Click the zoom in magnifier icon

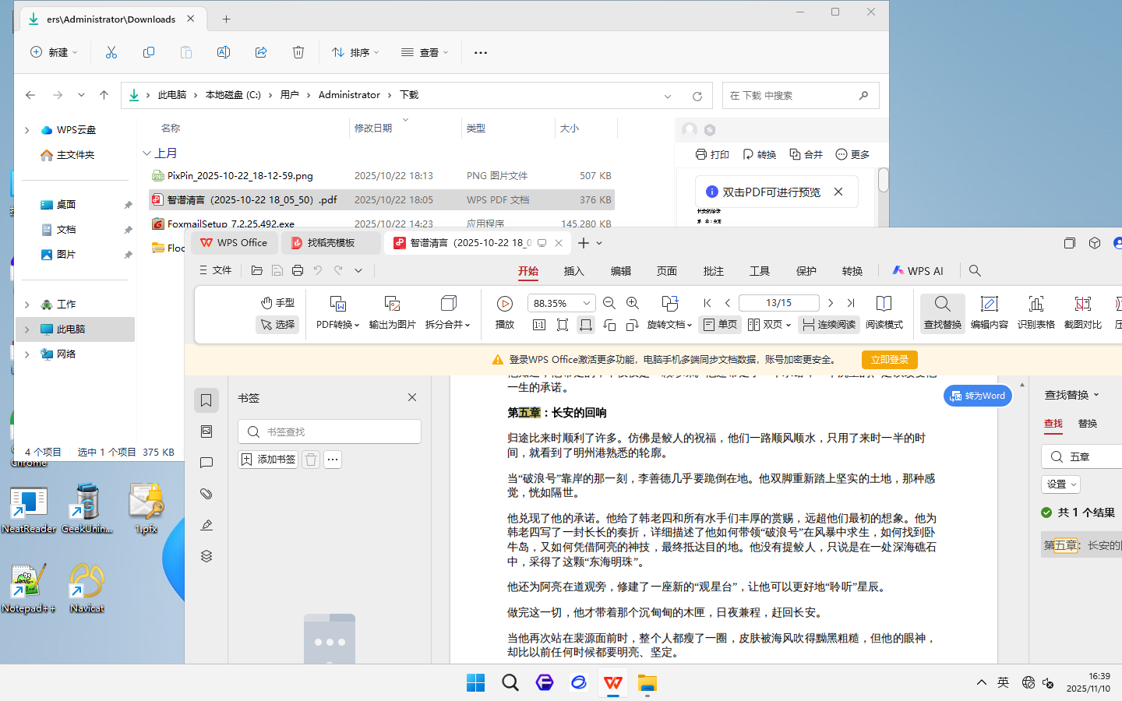click(x=633, y=303)
